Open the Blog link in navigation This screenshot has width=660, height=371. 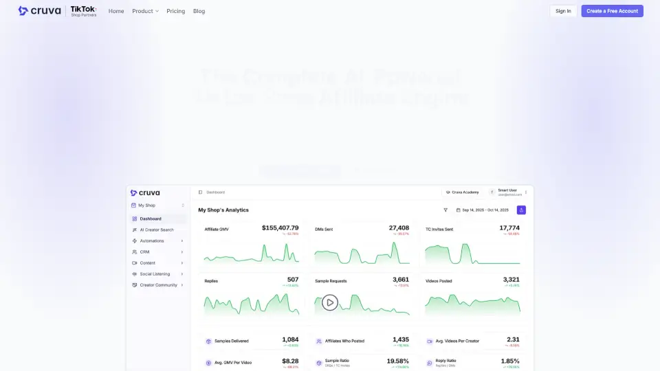pos(199,11)
